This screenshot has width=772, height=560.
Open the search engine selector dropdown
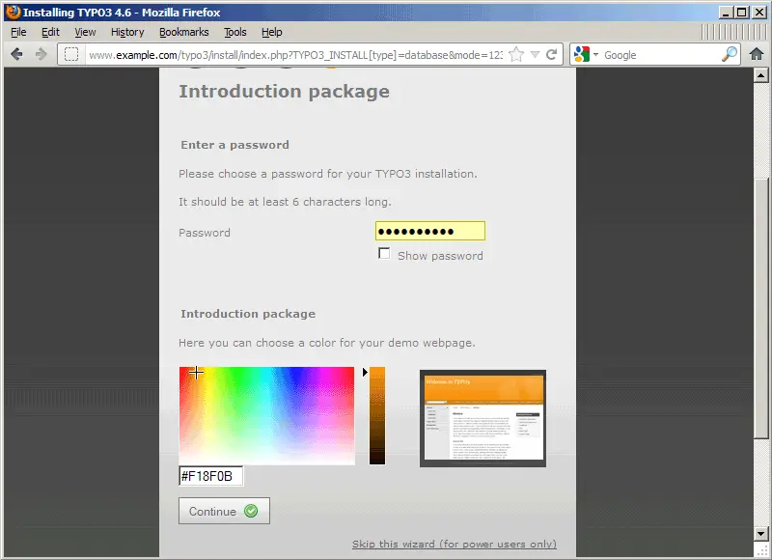[595, 54]
